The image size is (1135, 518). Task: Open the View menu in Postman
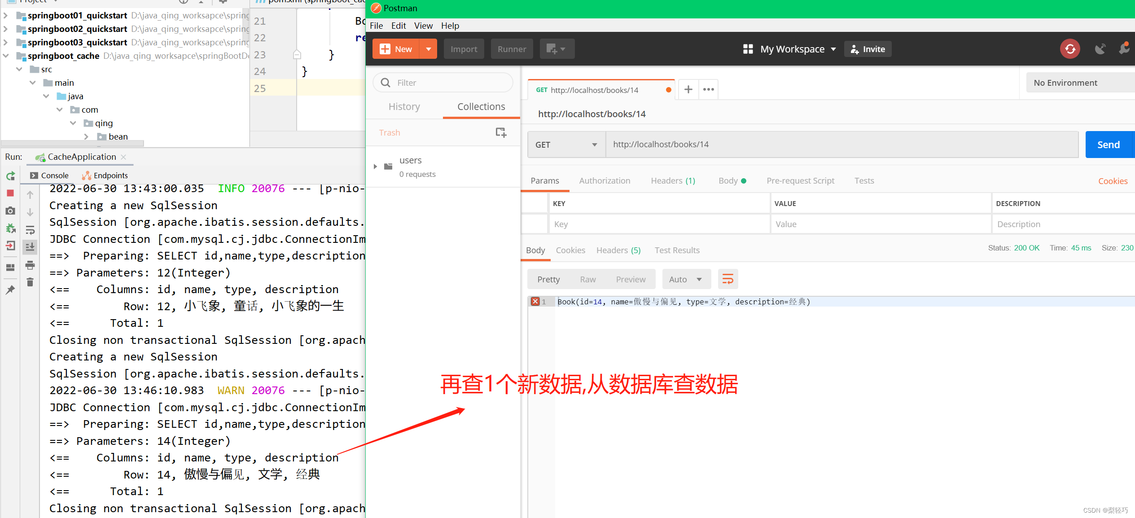tap(423, 26)
